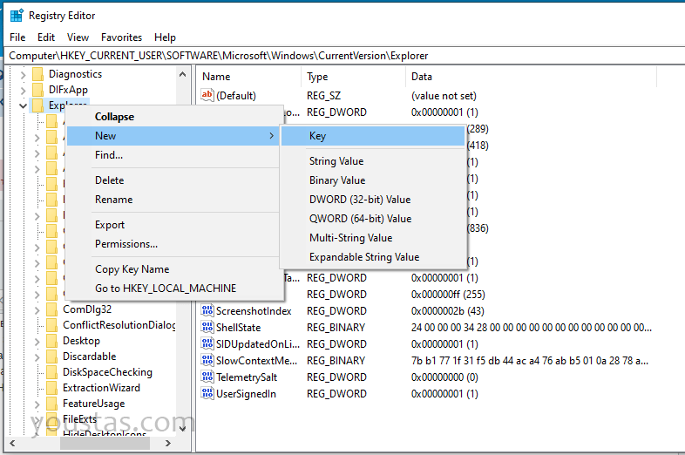Select New in the context menu
The width and height of the screenshot is (685, 455).
(173, 136)
